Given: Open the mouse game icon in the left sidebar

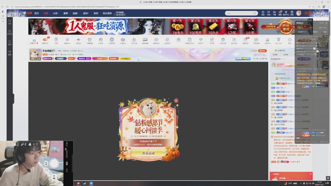Looking at the screenshot, I should pos(10,43).
